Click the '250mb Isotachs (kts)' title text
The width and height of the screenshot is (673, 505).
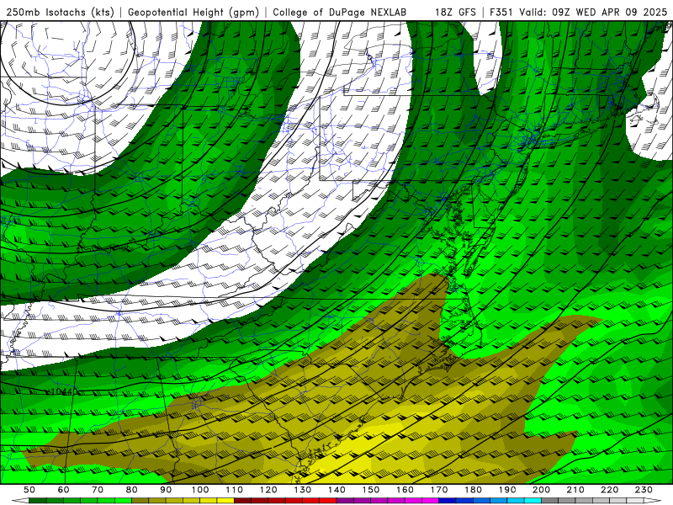[x=61, y=12]
